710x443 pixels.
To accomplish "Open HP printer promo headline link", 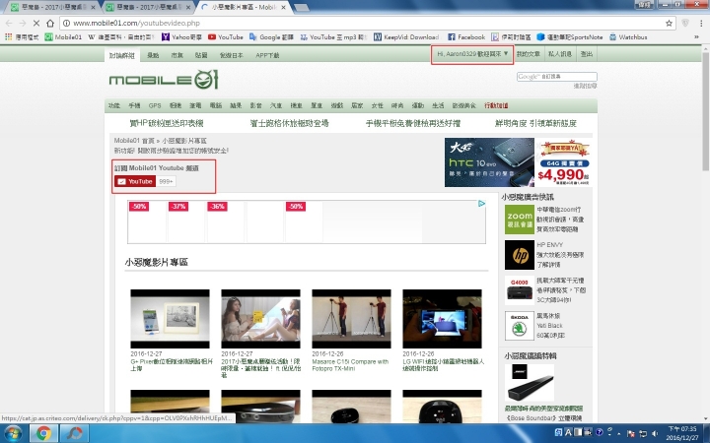I will (167, 123).
